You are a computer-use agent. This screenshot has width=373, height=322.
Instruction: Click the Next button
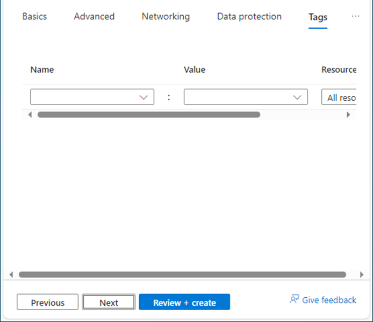click(109, 302)
